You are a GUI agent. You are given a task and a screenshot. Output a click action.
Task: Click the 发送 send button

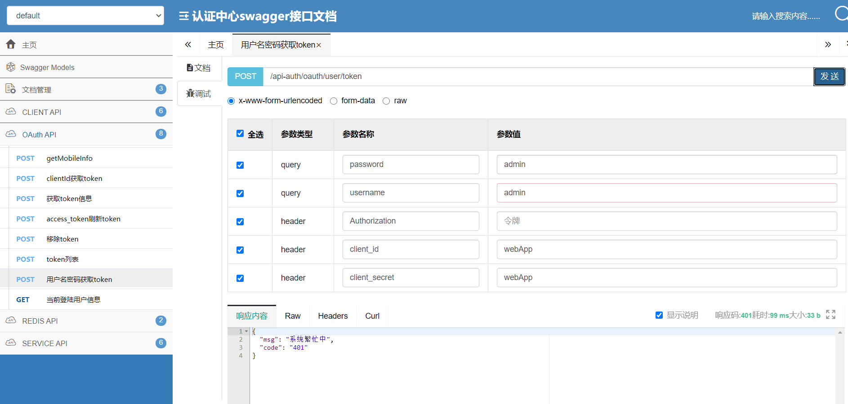point(830,76)
